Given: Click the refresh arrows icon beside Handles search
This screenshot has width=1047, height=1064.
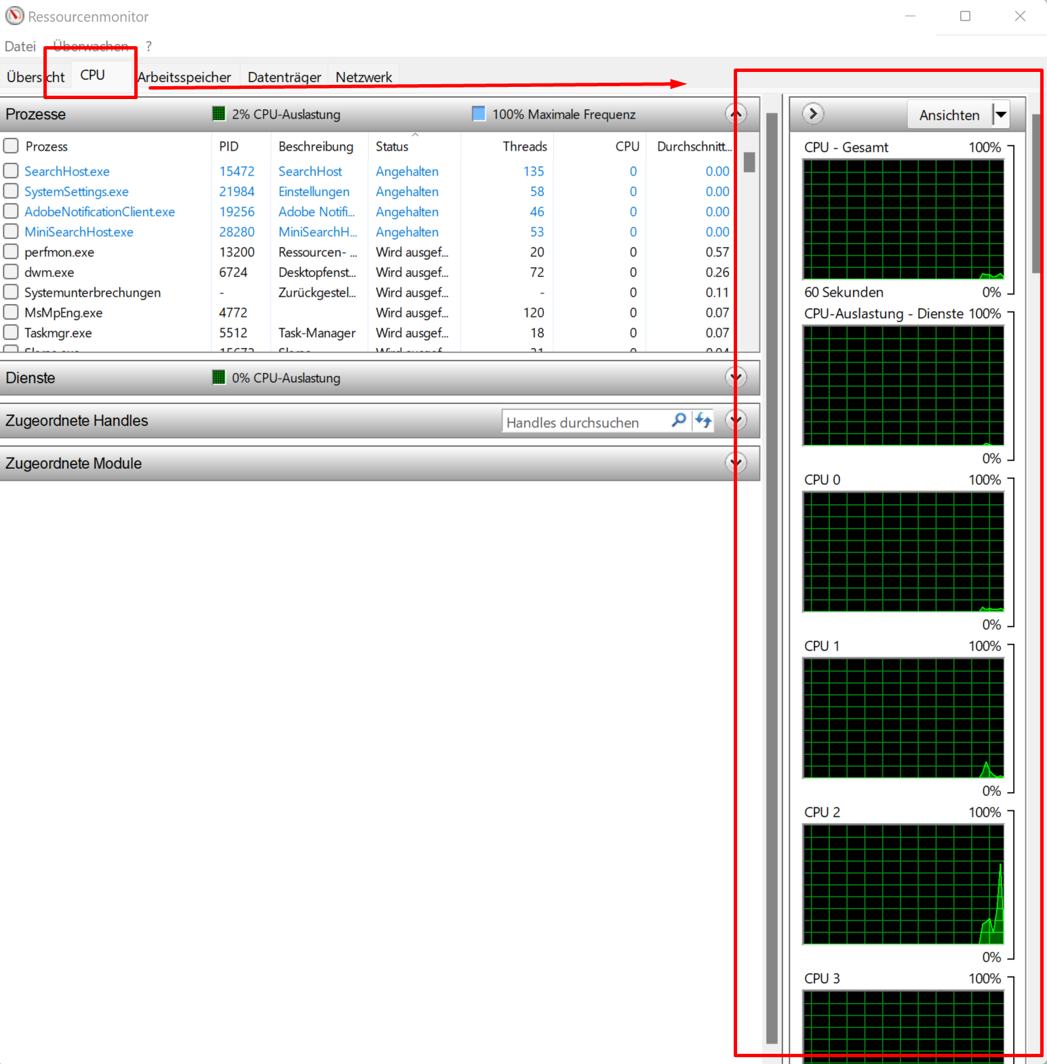Looking at the screenshot, I should point(703,421).
